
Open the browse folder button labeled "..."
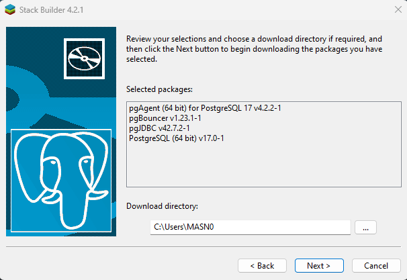coord(365,228)
